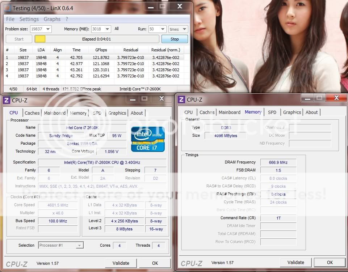Stop the running LinX test
The image size is (348, 272).
click(175, 39)
